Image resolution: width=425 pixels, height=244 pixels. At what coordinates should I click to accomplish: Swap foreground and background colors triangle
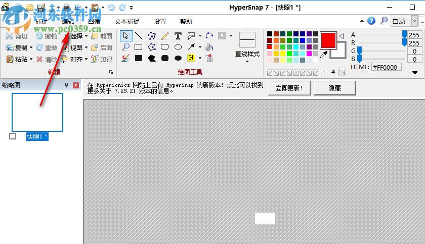click(341, 36)
